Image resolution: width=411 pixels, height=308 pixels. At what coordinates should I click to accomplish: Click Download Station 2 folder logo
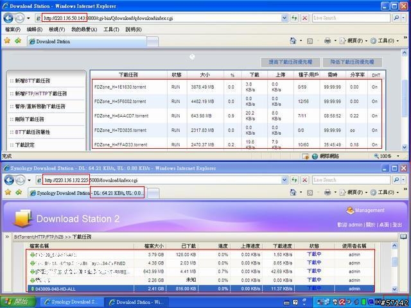pyautogui.click(x=22, y=218)
